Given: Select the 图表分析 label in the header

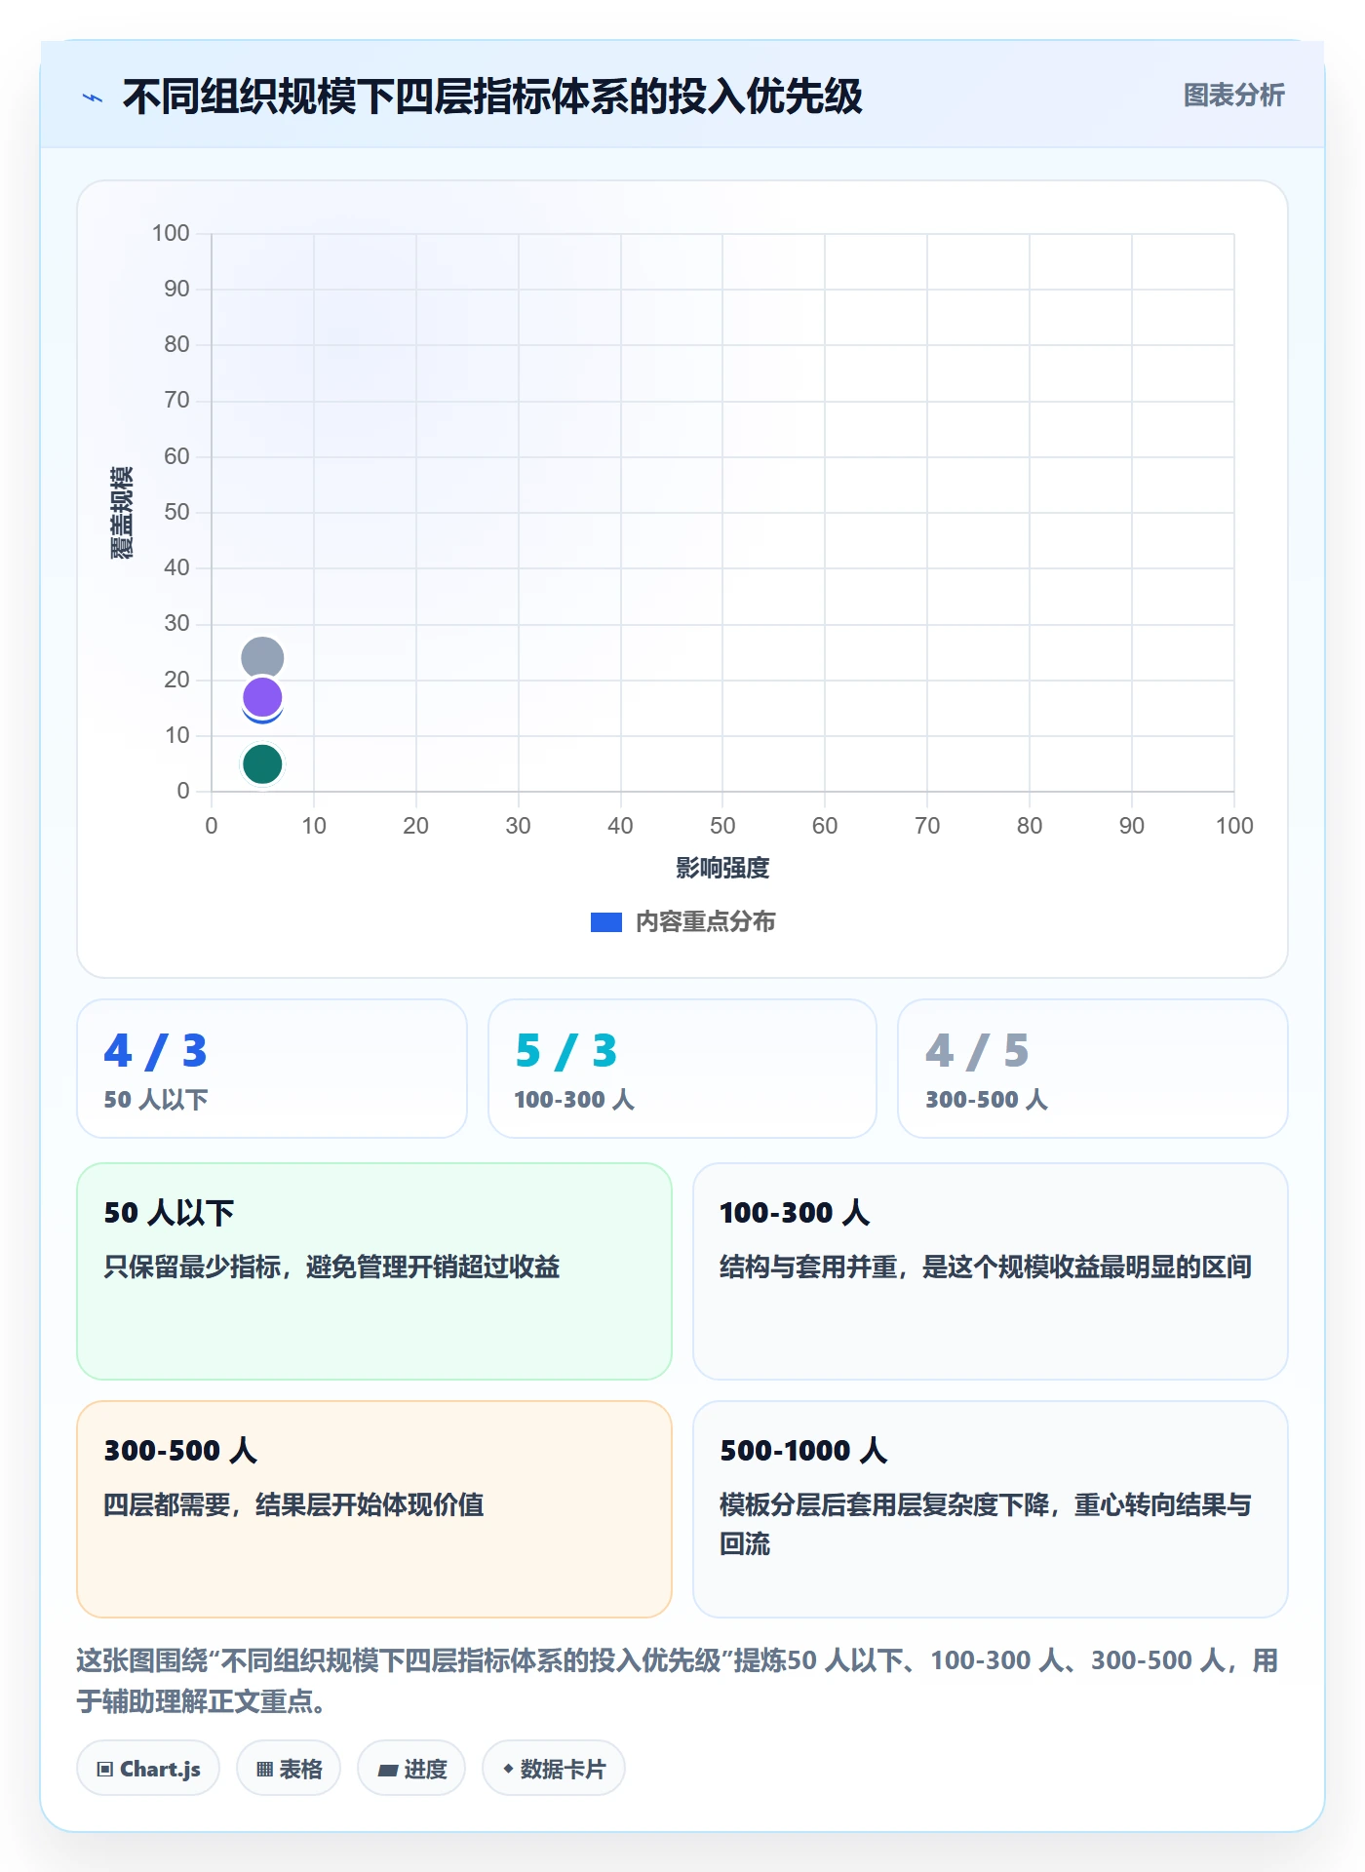Looking at the screenshot, I should [1233, 96].
